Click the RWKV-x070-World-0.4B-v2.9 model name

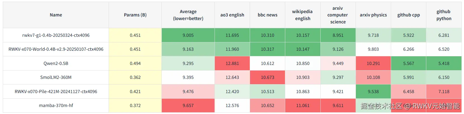pyautogui.click(x=56, y=49)
